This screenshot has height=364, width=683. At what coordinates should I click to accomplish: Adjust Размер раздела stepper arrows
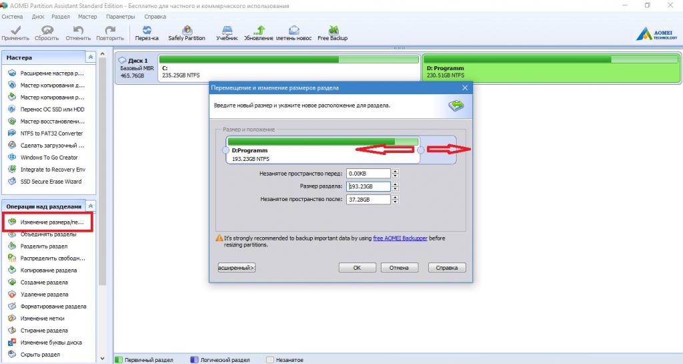[395, 186]
